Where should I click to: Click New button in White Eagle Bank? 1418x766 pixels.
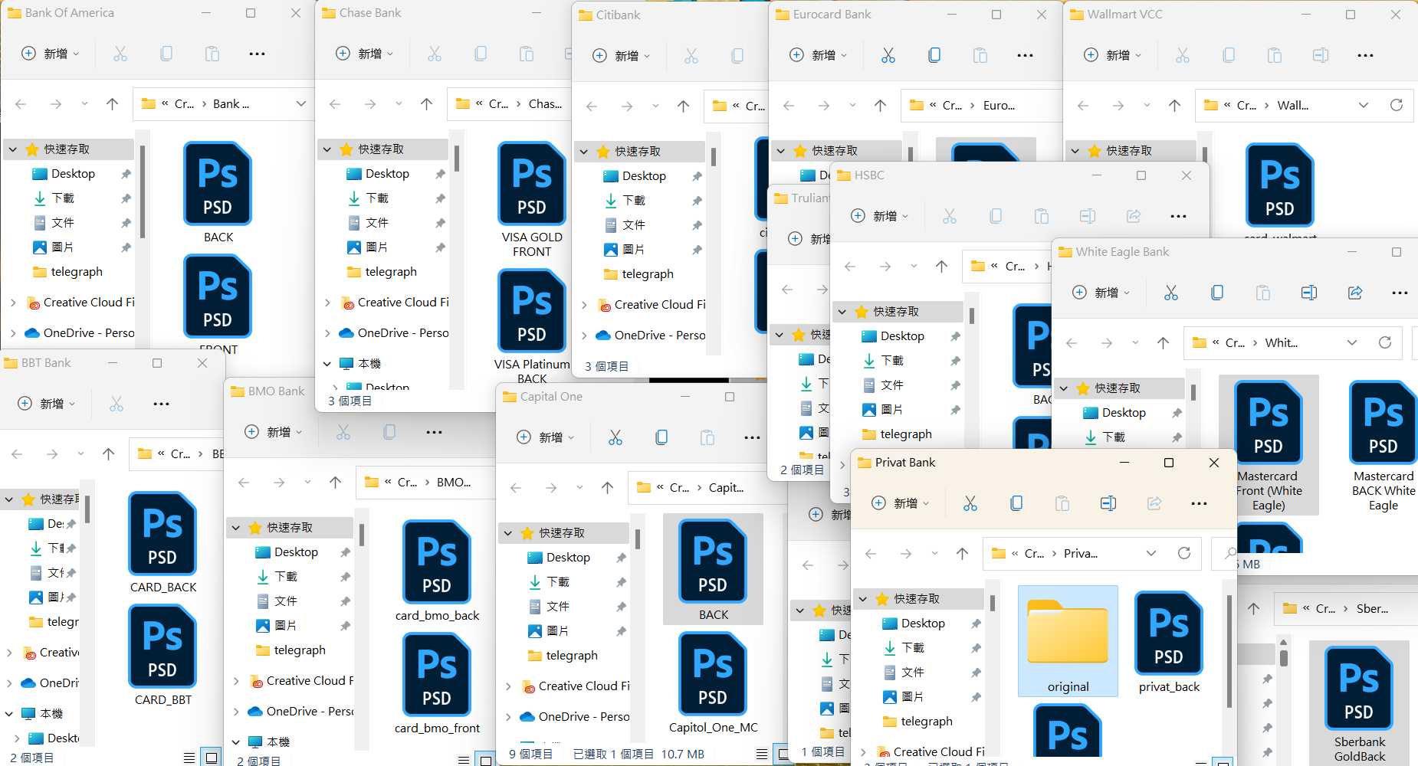[1101, 293]
